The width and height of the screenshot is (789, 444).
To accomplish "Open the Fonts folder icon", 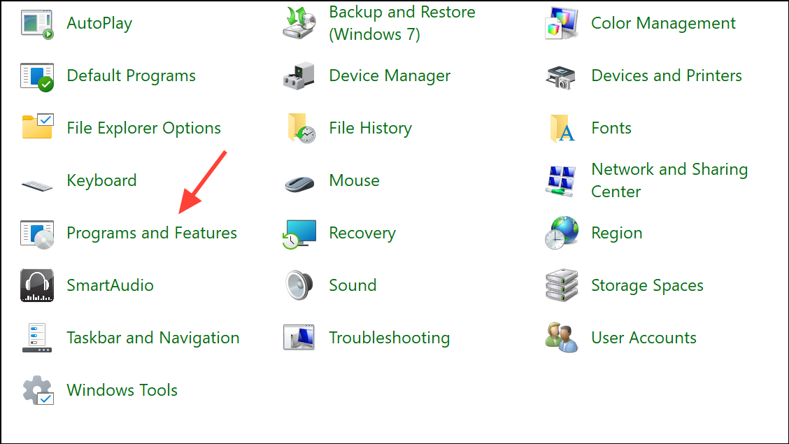I will click(x=562, y=128).
